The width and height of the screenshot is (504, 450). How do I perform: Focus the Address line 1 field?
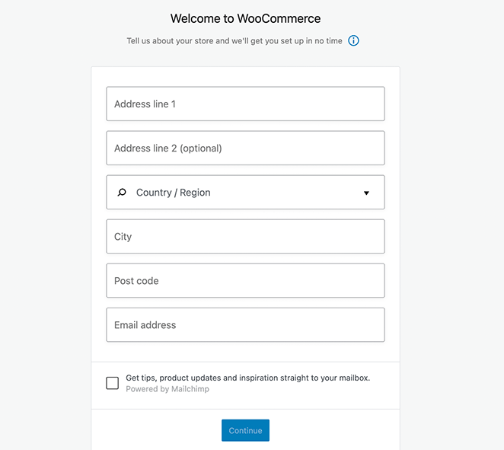245,104
